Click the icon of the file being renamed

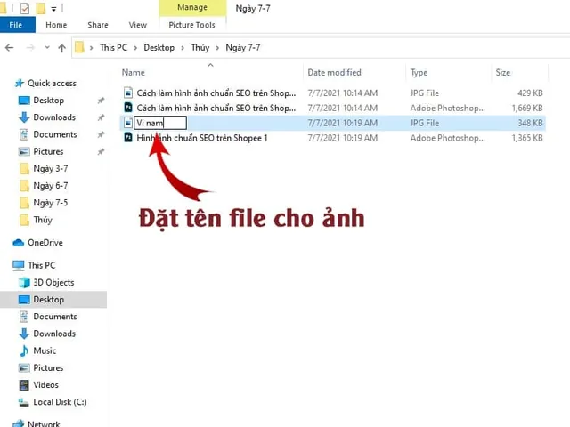pos(128,123)
